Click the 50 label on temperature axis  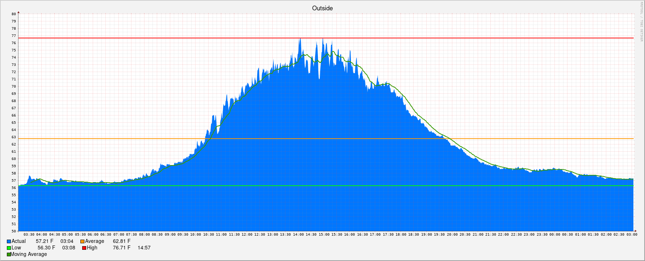(14, 231)
